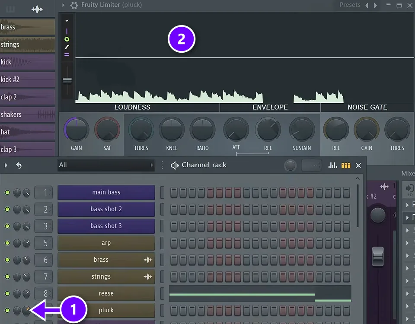Select previous preset arrow

click(x=367, y=5)
